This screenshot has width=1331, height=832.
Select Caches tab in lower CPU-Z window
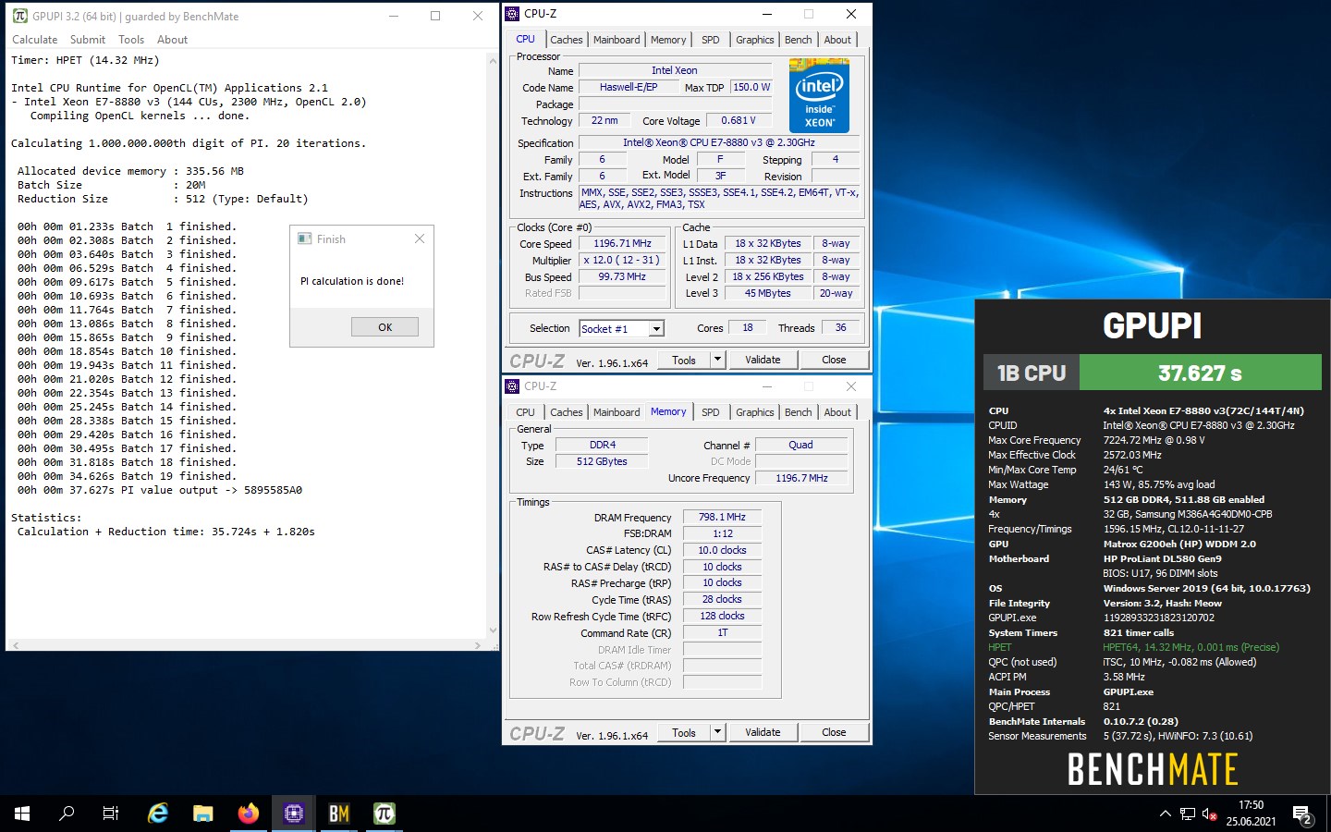coord(567,412)
